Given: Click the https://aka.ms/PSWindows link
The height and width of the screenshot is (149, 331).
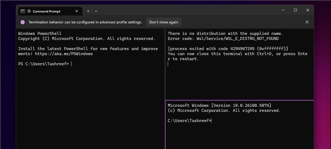Looking at the screenshot, I should tap(64, 54).
